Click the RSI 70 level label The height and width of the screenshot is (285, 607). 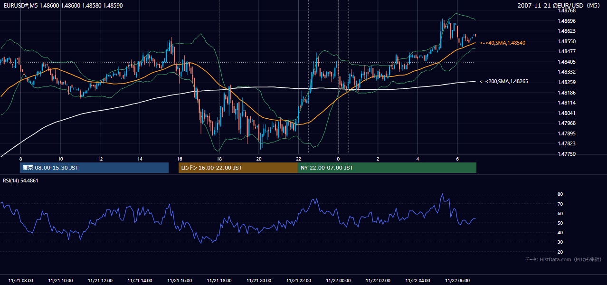[x=560, y=204]
